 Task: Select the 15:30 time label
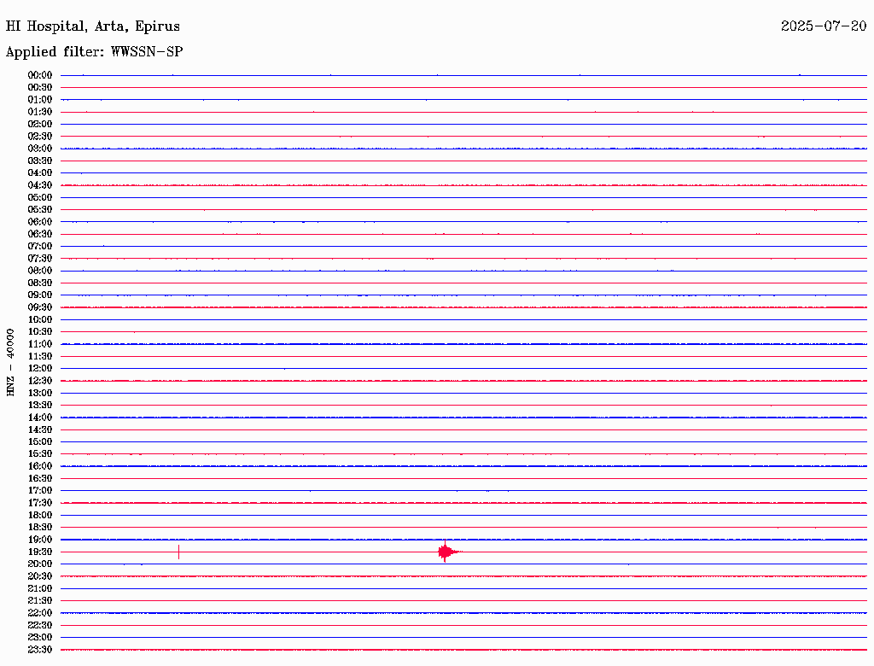coord(40,454)
